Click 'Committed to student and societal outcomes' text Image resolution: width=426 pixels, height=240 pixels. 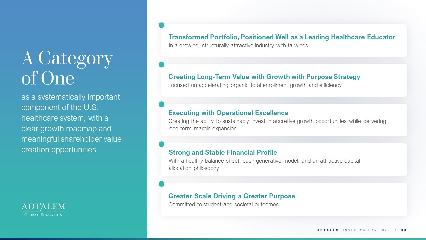223,204
